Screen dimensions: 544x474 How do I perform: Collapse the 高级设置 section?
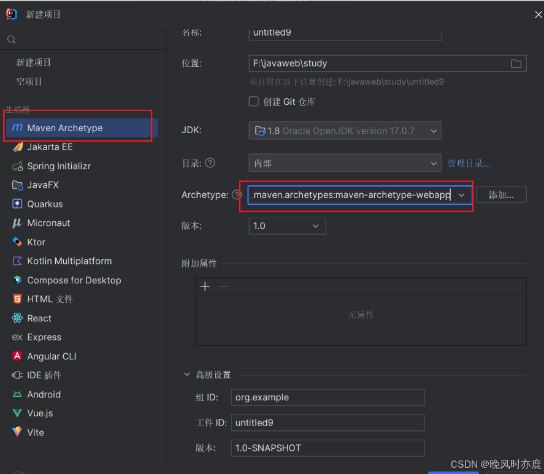(x=187, y=375)
